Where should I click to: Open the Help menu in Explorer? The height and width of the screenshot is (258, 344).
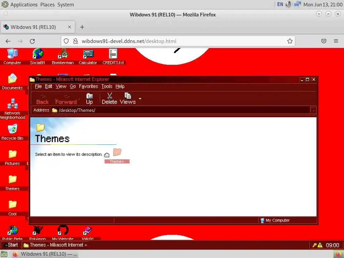(120, 86)
